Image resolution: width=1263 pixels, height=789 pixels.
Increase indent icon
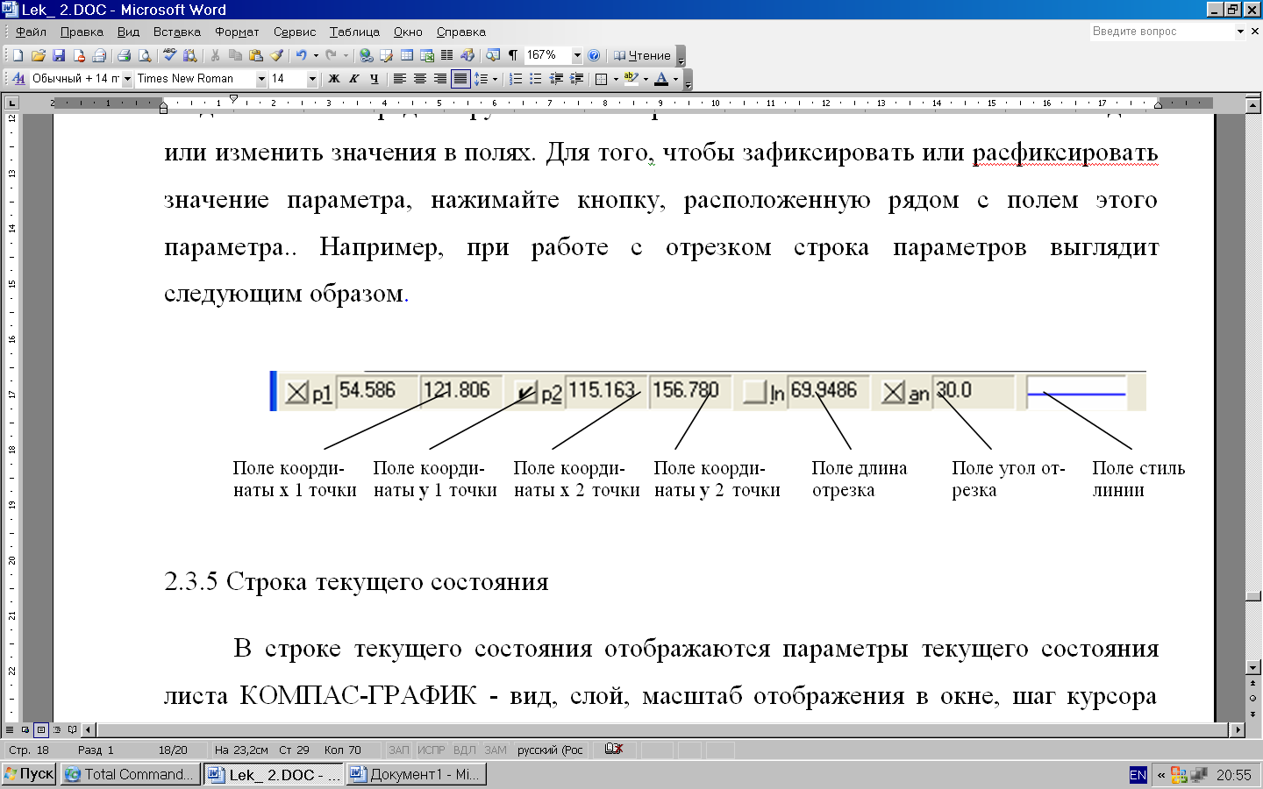click(576, 79)
